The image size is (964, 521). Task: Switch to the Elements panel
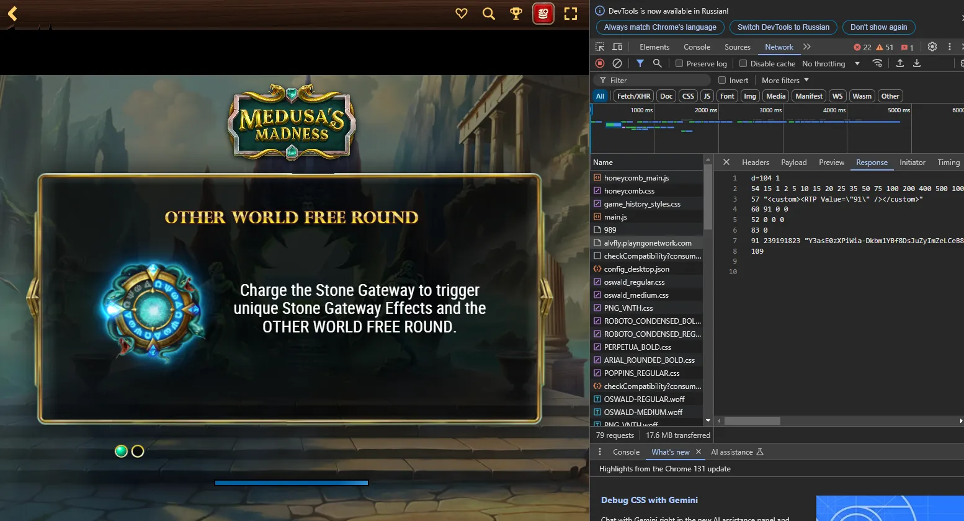(x=654, y=47)
